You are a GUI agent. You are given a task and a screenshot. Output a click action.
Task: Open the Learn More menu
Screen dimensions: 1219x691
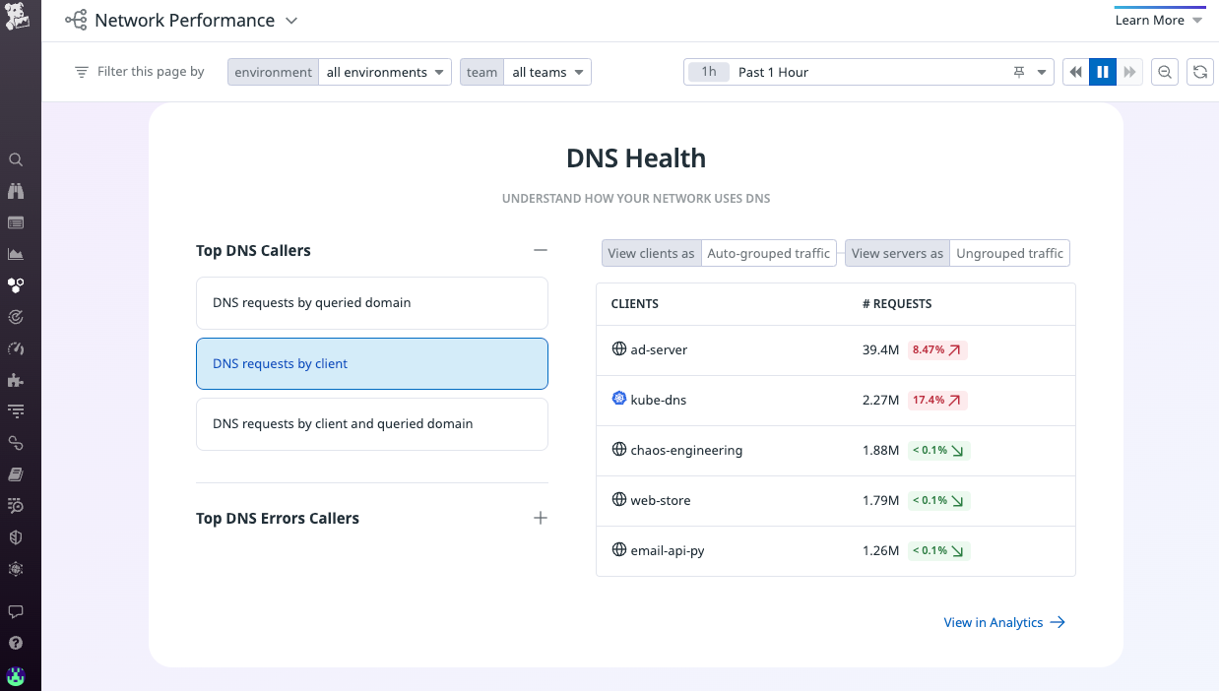click(1159, 20)
